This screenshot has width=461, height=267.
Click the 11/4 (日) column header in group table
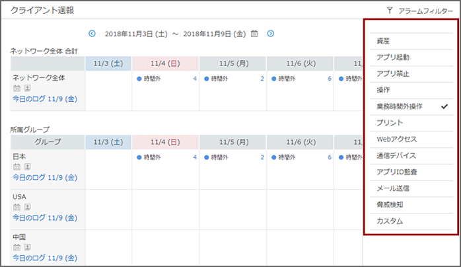165,142
